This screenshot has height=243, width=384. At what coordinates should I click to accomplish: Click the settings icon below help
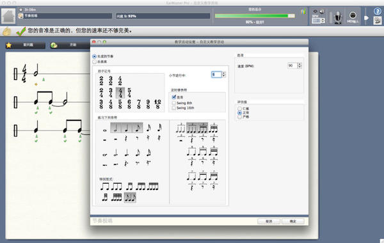[378, 20]
